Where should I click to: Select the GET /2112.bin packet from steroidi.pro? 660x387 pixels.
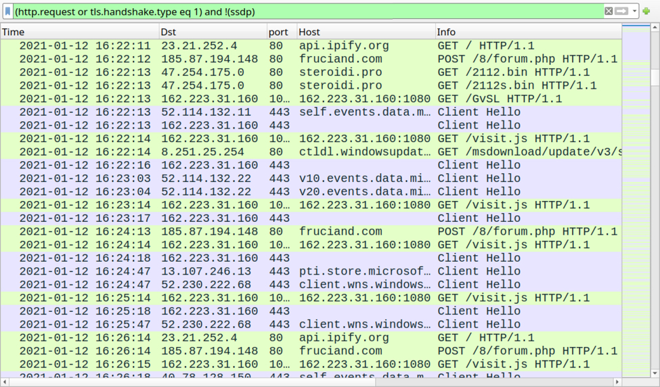tap(311, 72)
